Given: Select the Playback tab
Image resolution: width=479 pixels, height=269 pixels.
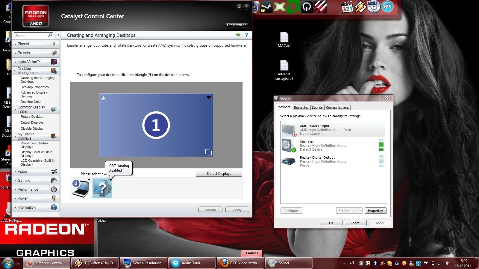Looking at the screenshot, I should [x=284, y=107].
